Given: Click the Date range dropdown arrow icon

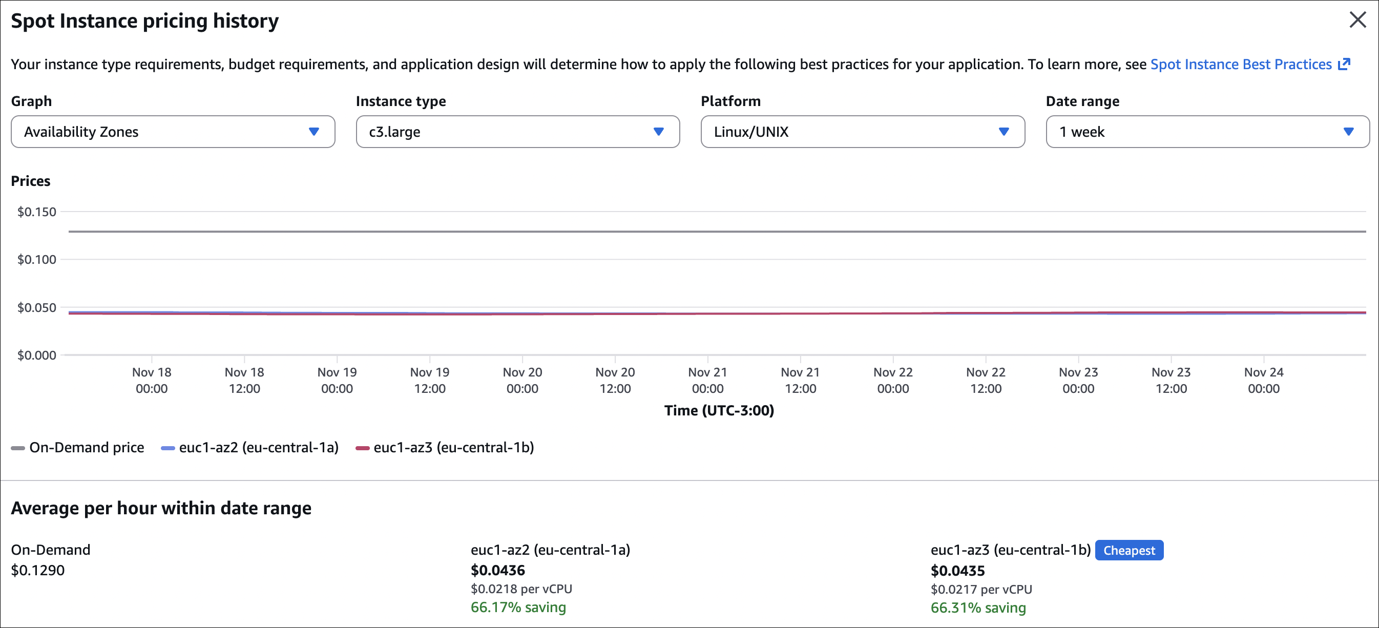Looking at the screenshot, I should (x=1348, y=132).
